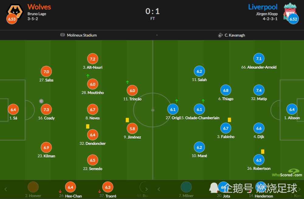Click Jiménez's yellow card icon

[127, 120]
